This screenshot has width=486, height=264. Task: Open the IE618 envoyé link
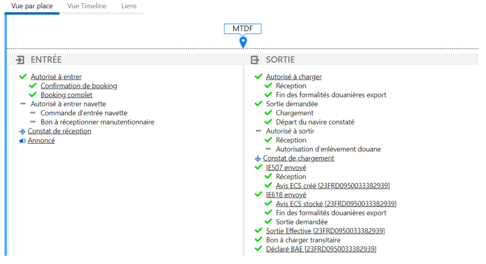click(x=286, y=195)
